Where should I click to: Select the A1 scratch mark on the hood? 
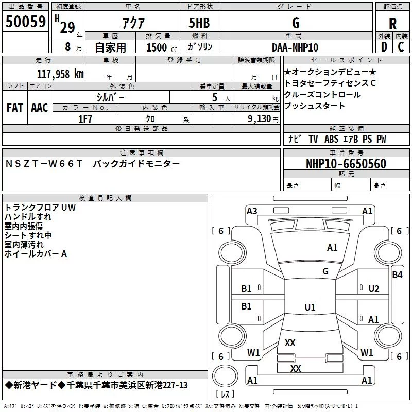coord(332,248)
